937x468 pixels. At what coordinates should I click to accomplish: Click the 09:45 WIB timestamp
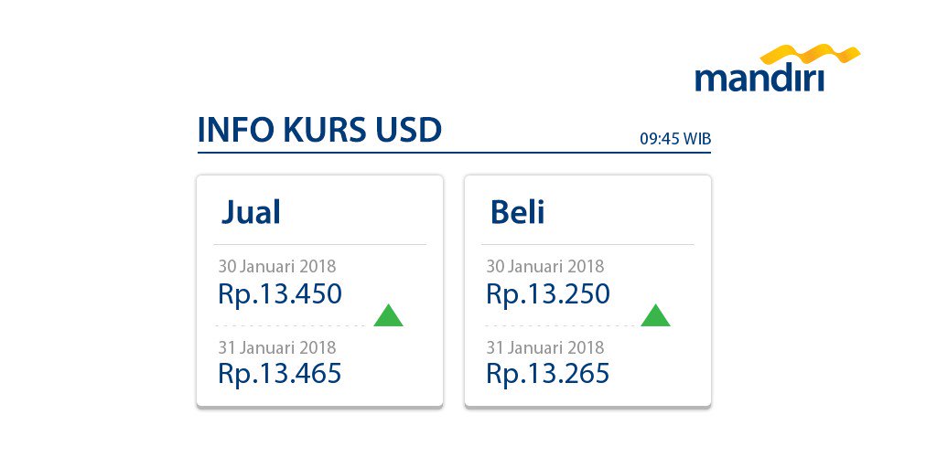[x=675, y=139]
